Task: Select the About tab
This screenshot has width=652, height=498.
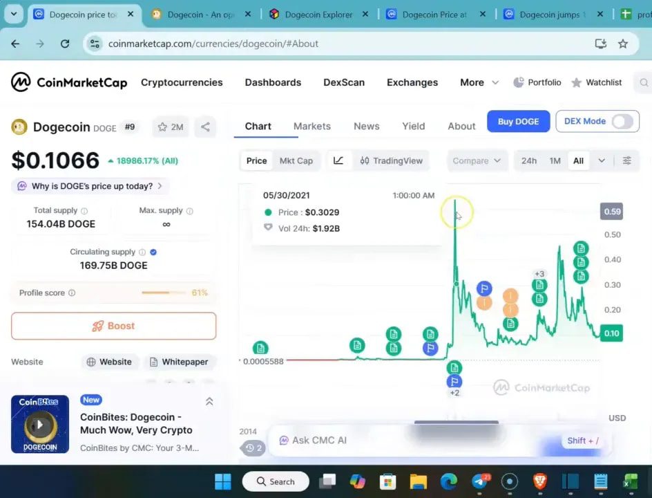Action: [461, 126]
